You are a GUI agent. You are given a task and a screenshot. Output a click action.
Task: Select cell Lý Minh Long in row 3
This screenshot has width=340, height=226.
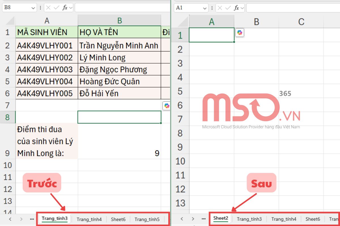coord(120,58)
